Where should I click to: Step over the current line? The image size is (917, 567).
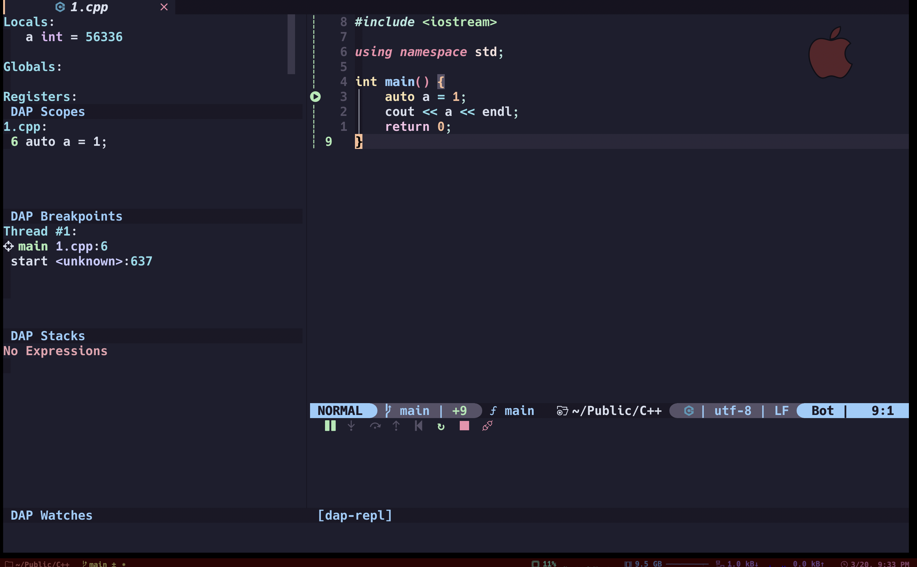375,426
